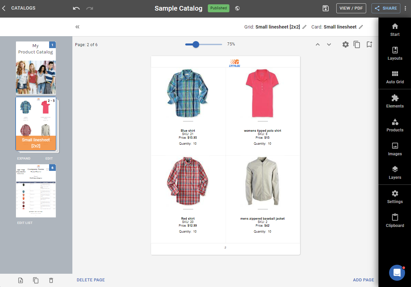Screen dimensions: 411x287
Task: Select the Blue shirt product image
Action: [x=188, y=93]
